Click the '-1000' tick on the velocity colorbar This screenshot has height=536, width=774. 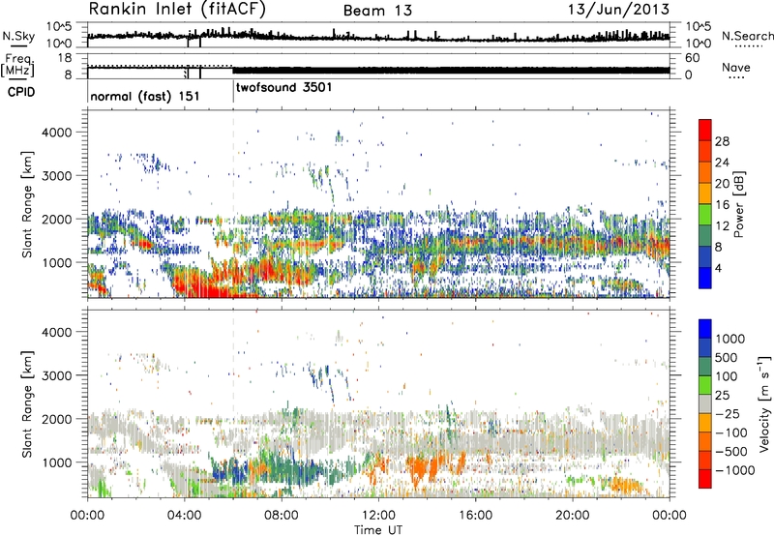pos(734,470)
